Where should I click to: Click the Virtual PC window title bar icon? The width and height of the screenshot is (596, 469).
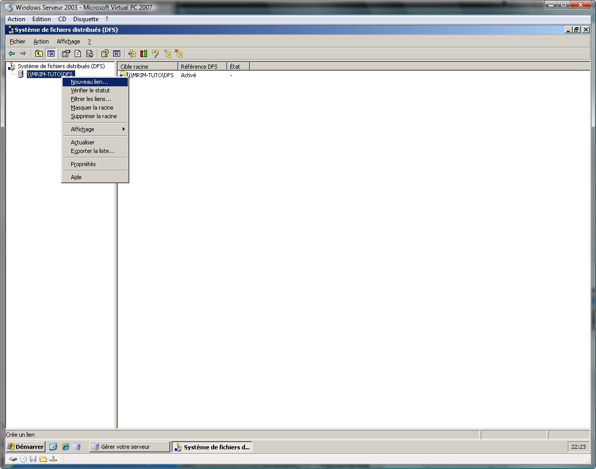tap(9, 7)
